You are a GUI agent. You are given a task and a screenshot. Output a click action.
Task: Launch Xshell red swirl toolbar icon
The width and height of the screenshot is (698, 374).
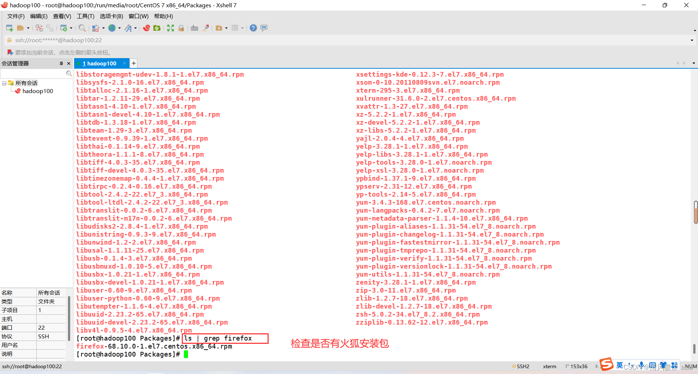point(147,28)
